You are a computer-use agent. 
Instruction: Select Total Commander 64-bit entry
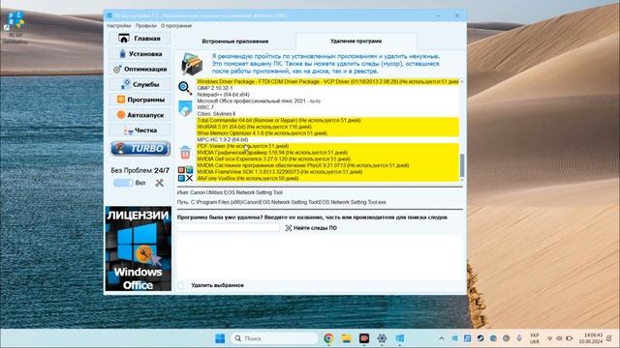327,120
